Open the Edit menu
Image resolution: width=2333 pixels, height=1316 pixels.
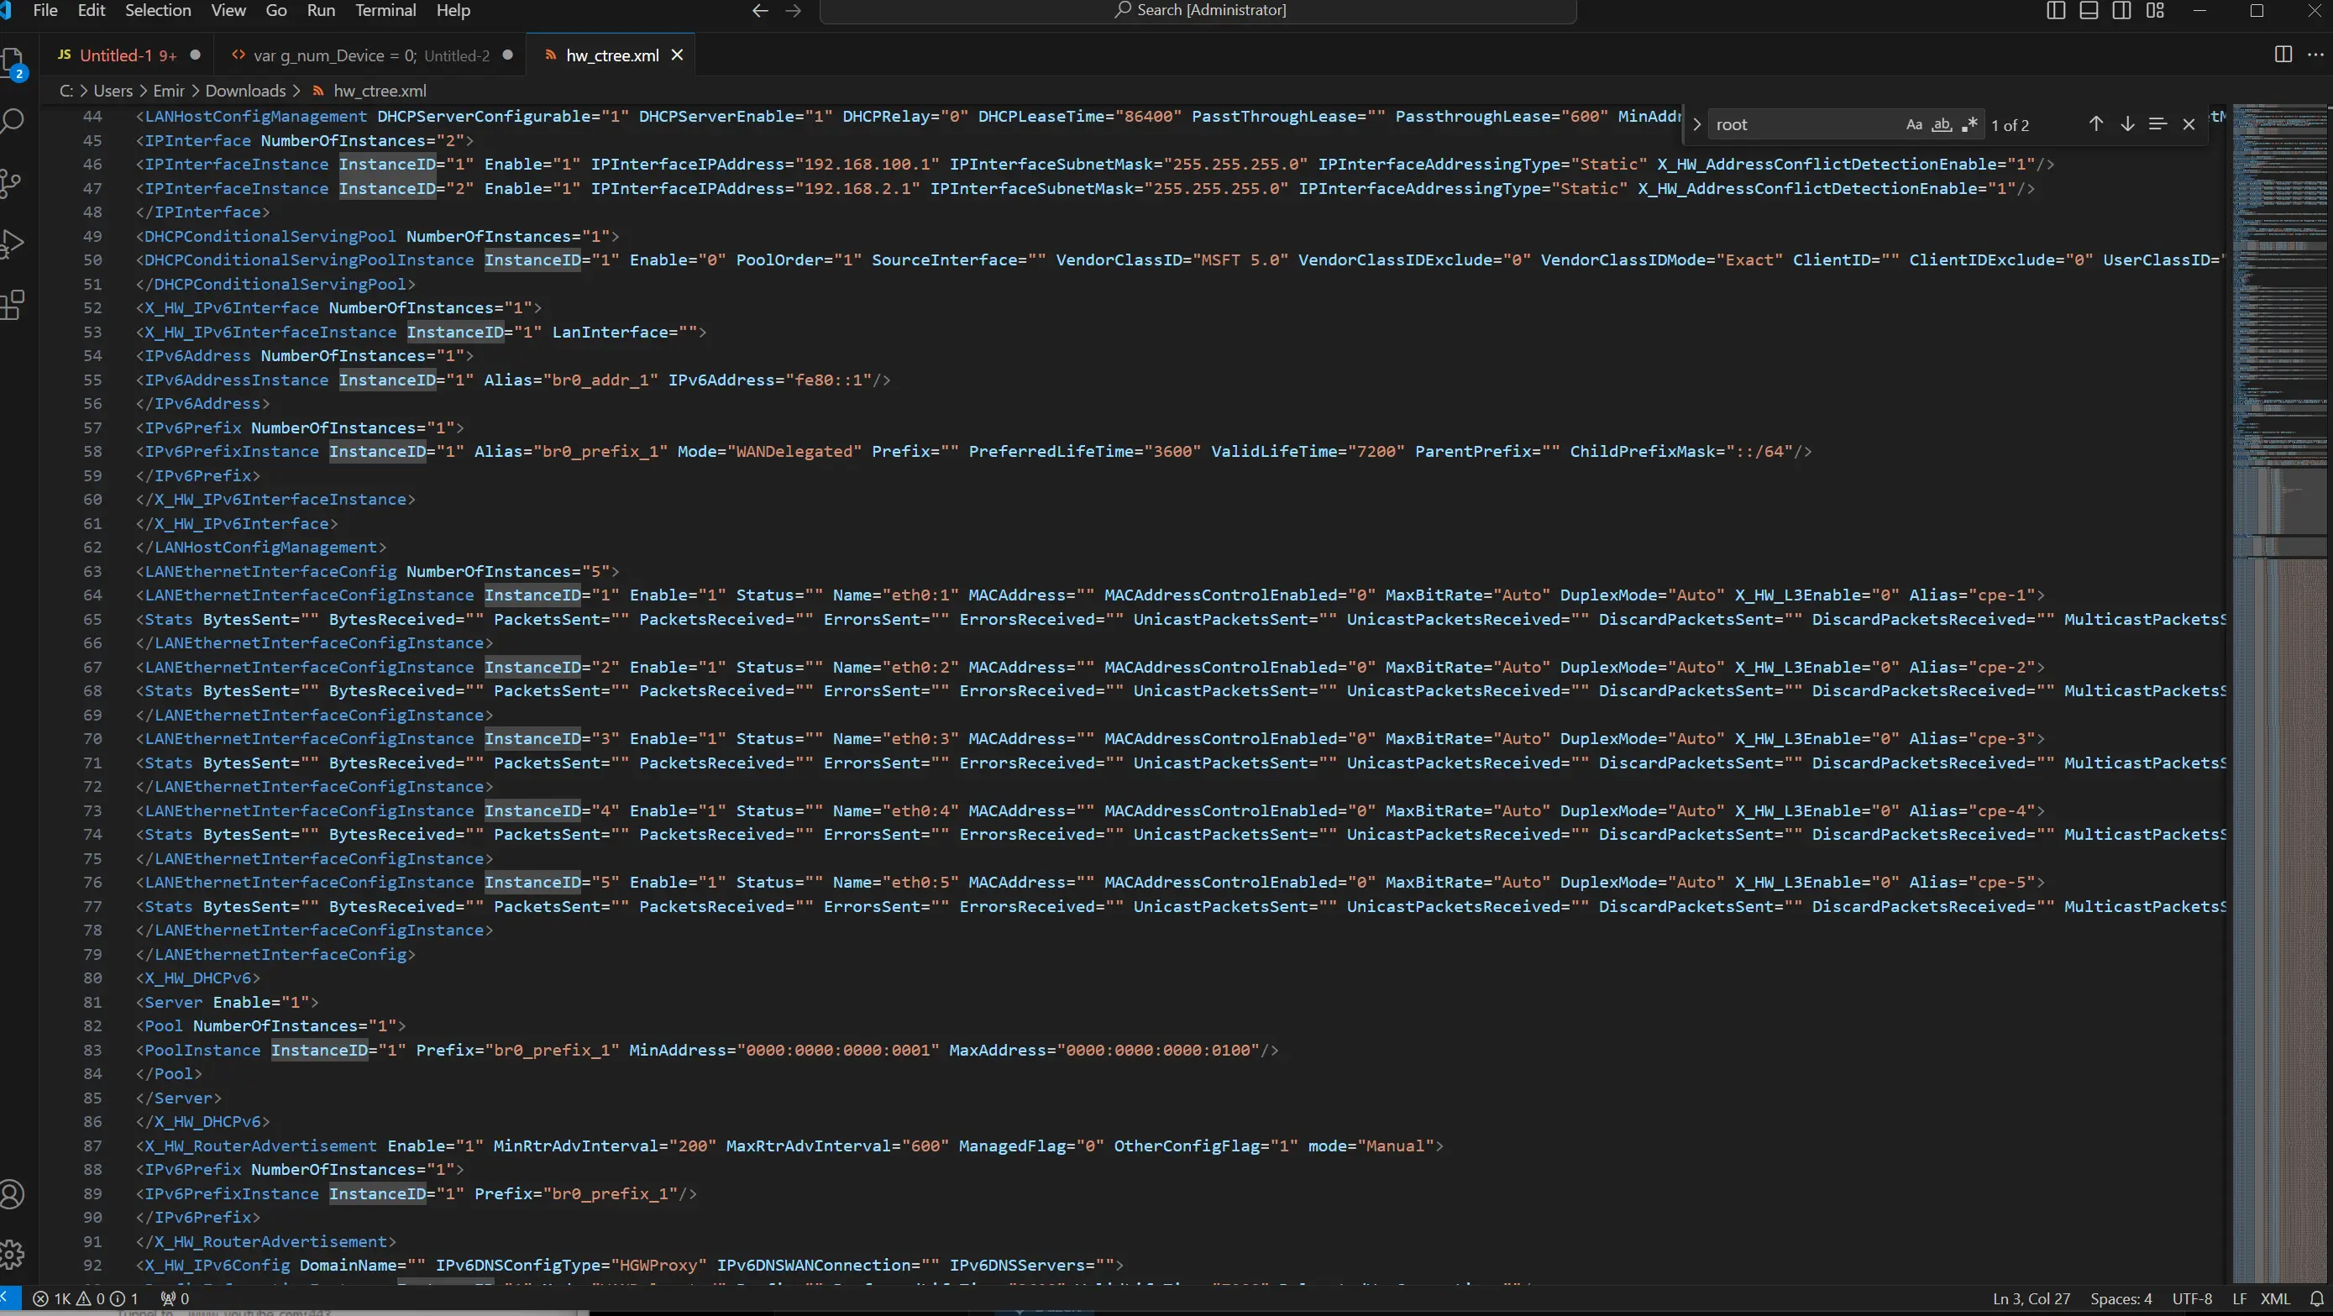coord(92,11)
